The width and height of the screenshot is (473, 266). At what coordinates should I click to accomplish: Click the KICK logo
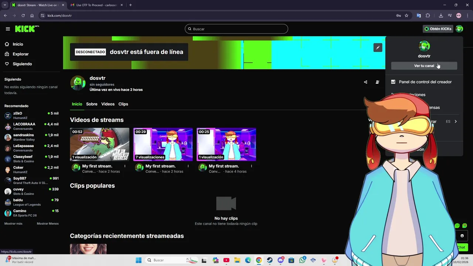(x=27, y=29)
